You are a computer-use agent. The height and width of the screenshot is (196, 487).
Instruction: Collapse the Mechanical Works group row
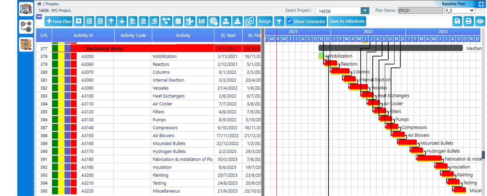(73, 49)
